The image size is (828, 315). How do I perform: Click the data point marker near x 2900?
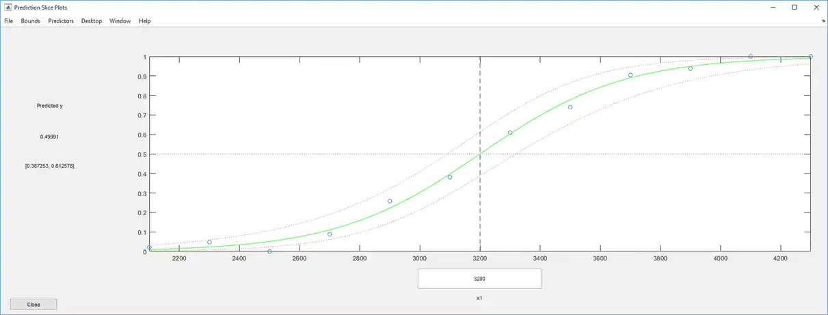point(390,201)
